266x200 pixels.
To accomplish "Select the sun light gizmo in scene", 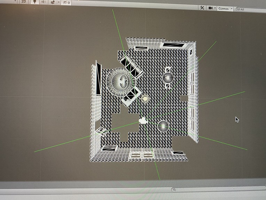I will 145,99.
